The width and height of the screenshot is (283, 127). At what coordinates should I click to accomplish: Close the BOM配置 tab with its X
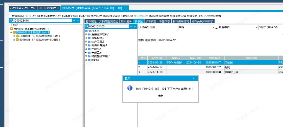coord(126,8)
